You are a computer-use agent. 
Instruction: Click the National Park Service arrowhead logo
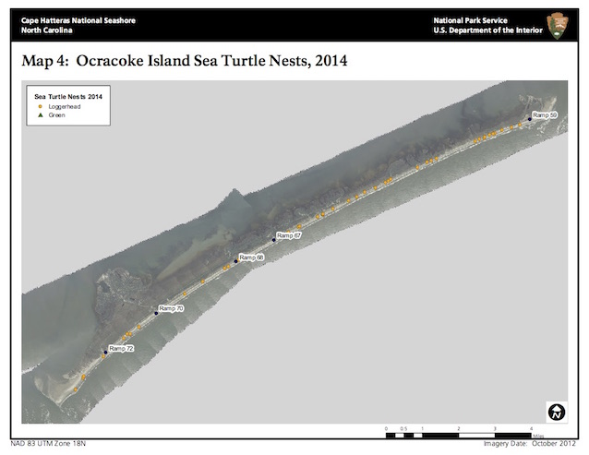pyautogui.click(x=558, y=26)
